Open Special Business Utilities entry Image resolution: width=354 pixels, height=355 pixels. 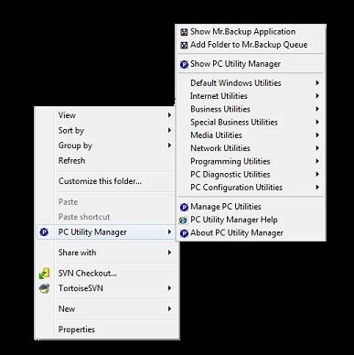(x=251, y=123)
